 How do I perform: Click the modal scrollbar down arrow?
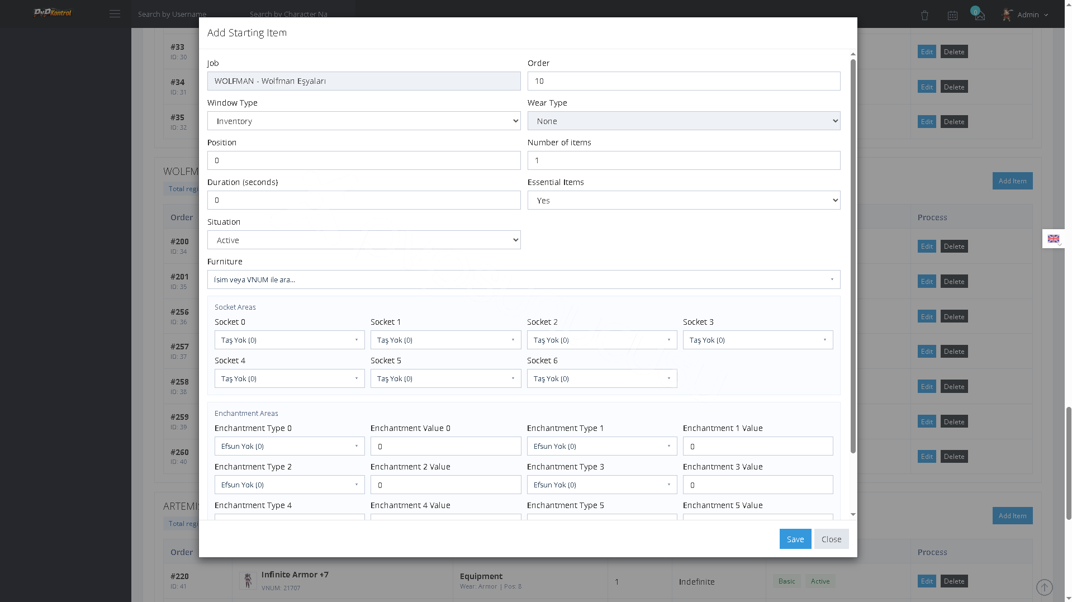pos(853,515)
